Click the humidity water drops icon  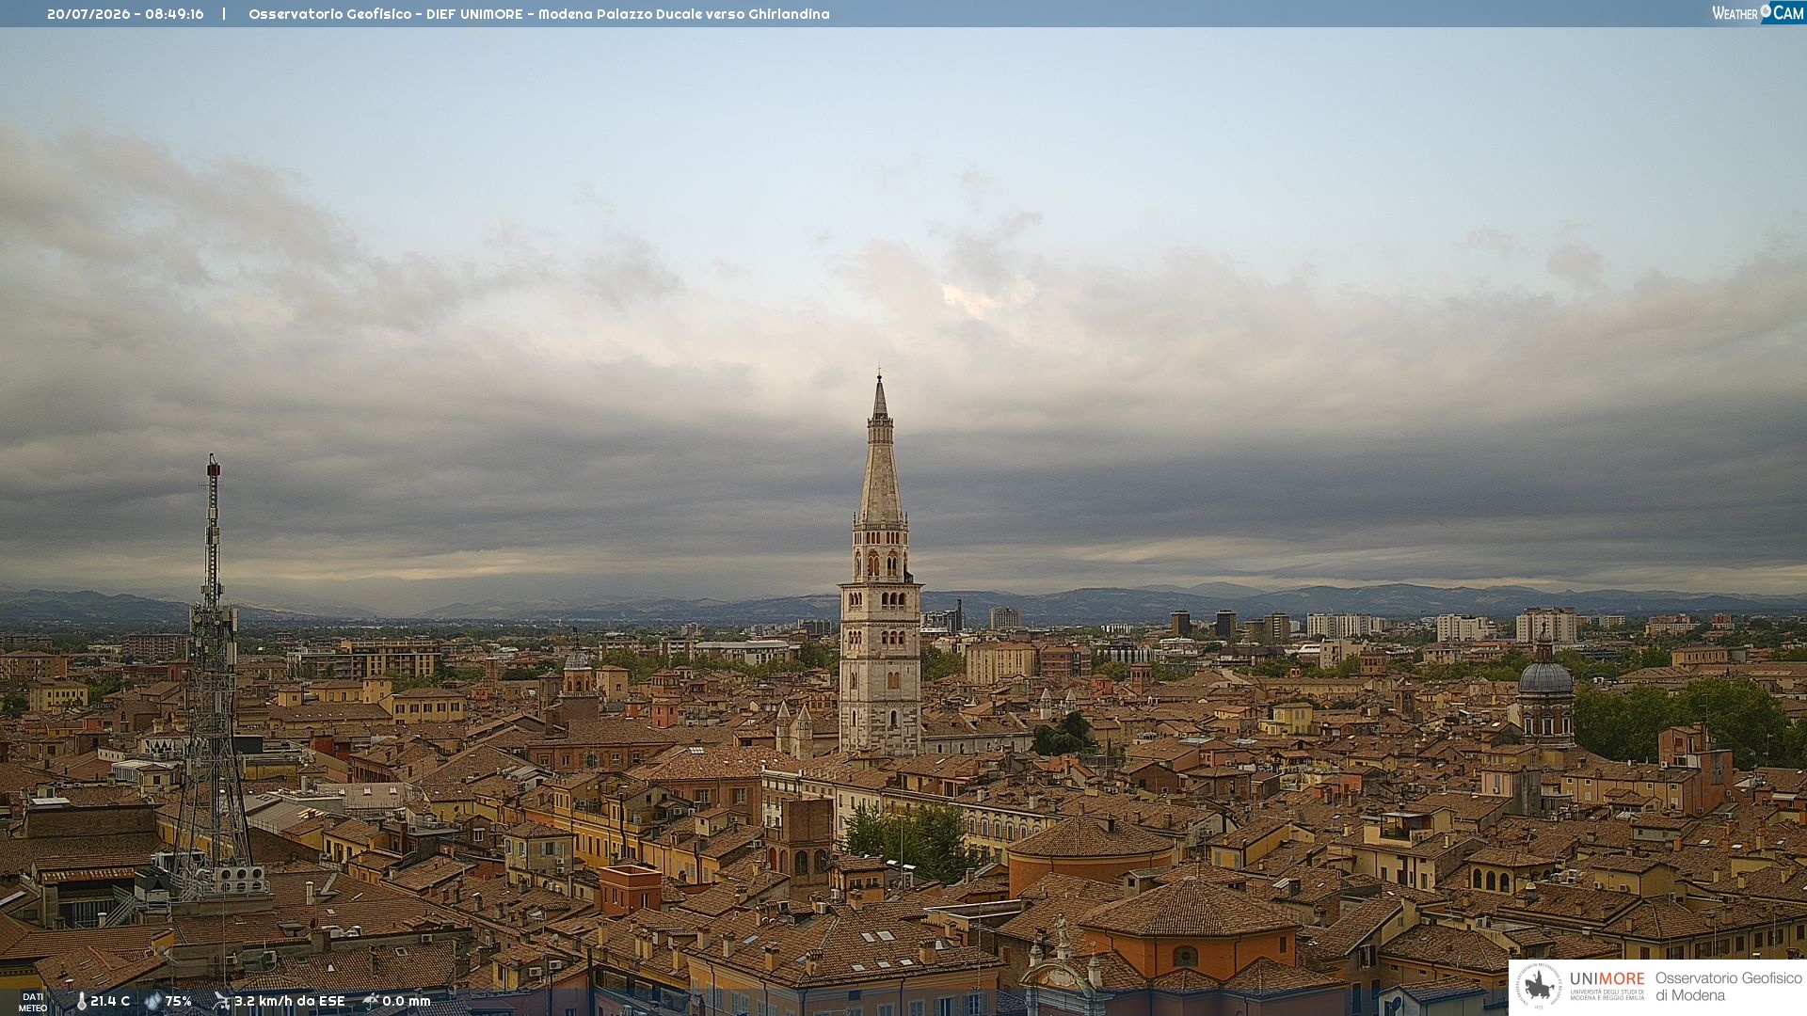152,1002
